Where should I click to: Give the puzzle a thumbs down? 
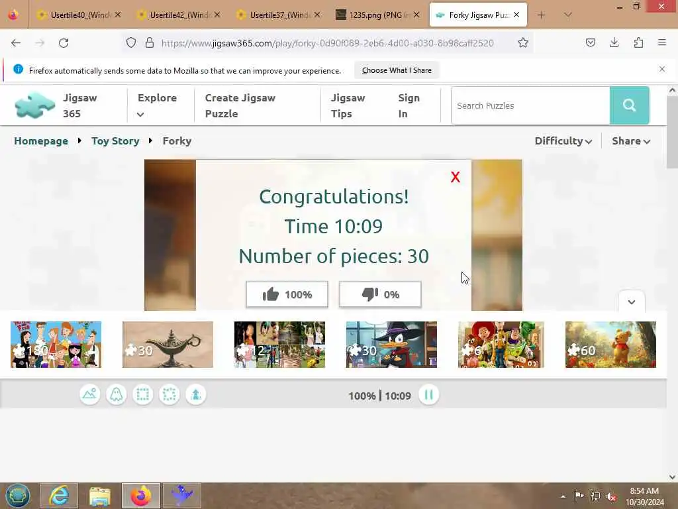(380, 294)
